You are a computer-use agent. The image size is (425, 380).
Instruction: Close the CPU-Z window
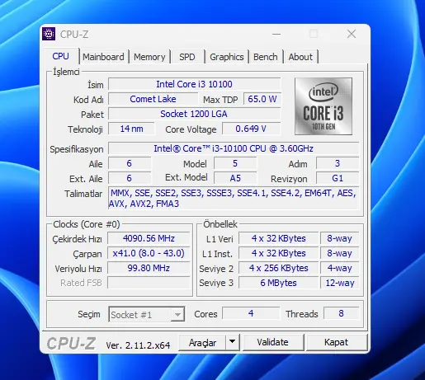352,34
